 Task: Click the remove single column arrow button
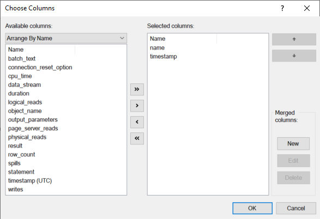(x=137, y=122)
